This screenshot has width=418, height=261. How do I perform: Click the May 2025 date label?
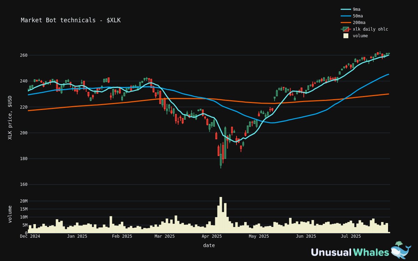(x=259, y=236)
